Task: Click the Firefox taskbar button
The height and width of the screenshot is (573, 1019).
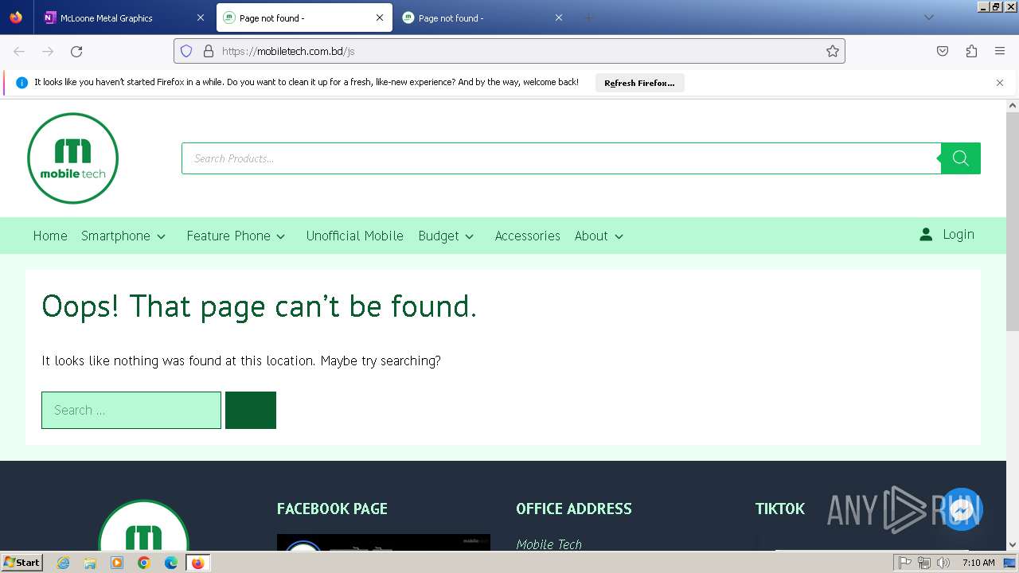Action: pyautogui.click(x=197, y=563)
